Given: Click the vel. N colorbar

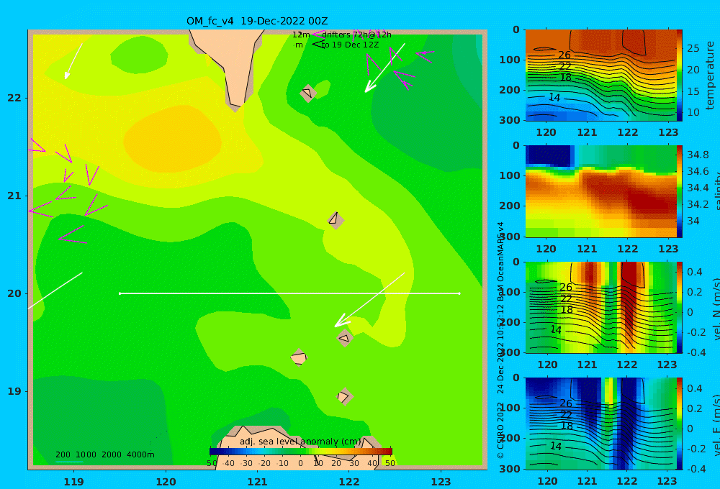Looking at the screenshot, I should (x=680, y=307).
